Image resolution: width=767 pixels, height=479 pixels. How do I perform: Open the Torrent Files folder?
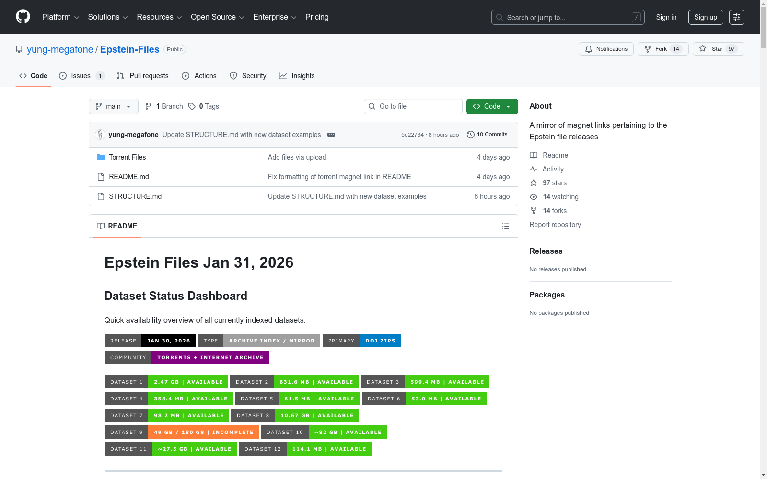point(128,157)
